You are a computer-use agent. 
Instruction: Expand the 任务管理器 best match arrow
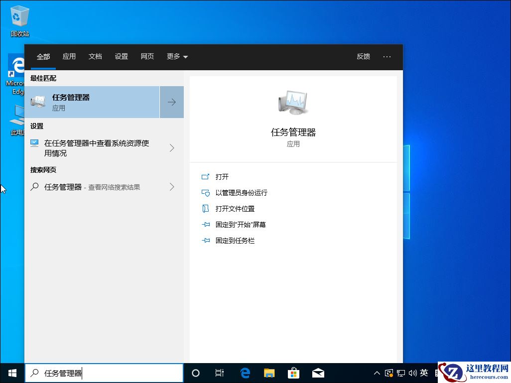click(171, 102)
